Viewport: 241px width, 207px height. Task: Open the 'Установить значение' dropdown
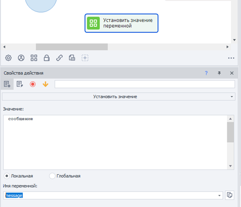click(119, 96)
